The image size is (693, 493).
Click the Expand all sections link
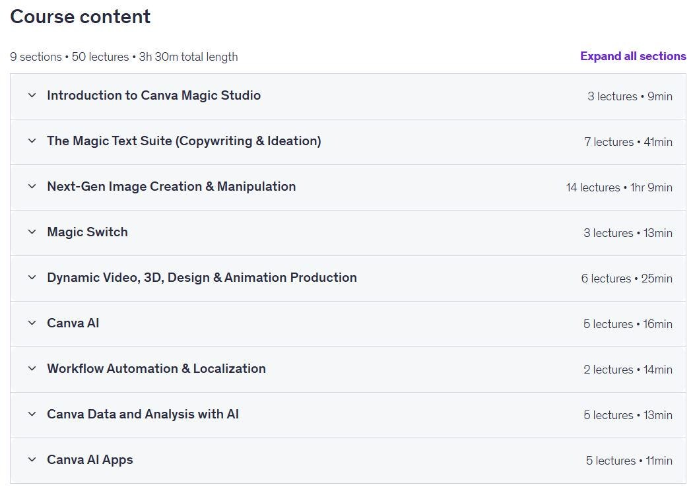633,56
